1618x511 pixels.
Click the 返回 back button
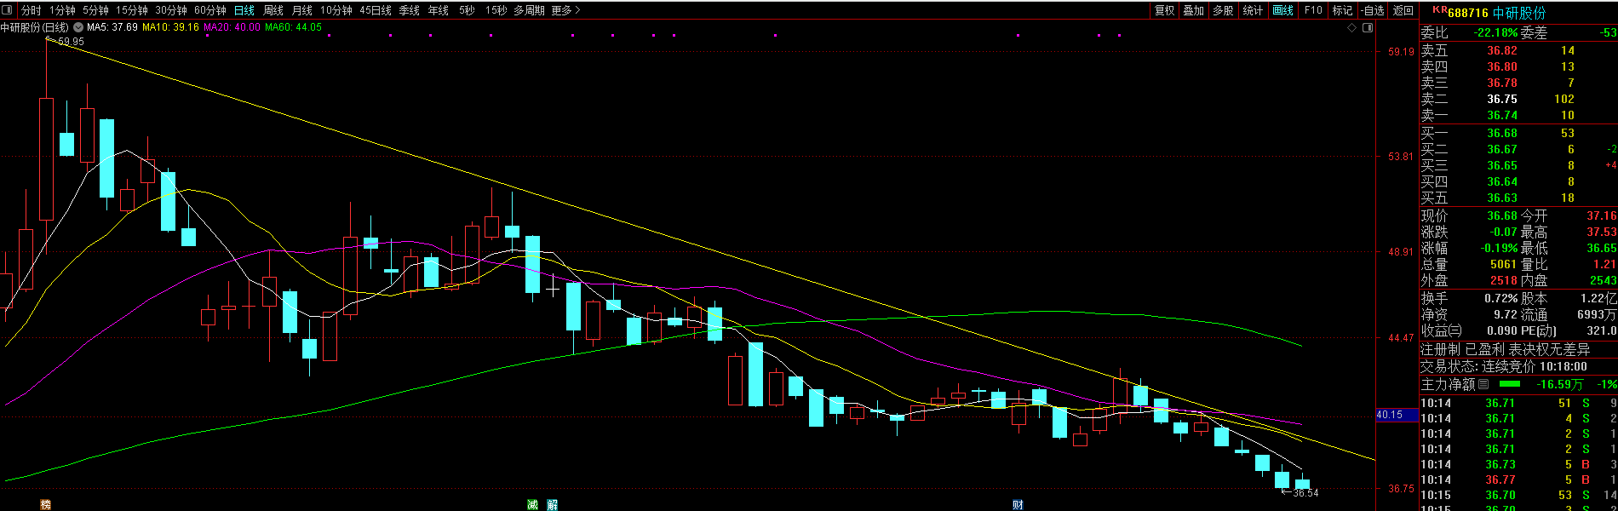tap(1403, 10)
